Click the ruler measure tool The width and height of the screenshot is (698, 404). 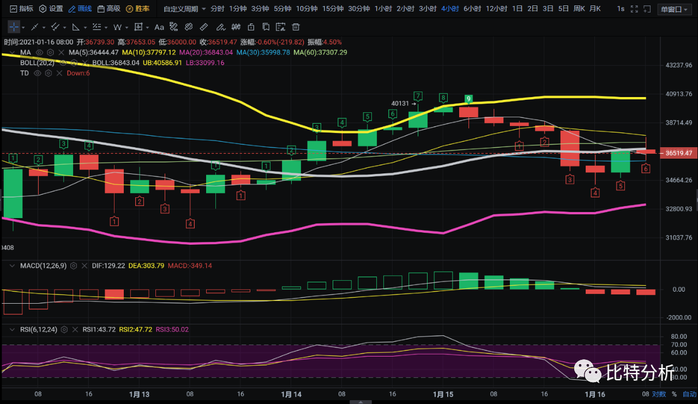(203, 27)
